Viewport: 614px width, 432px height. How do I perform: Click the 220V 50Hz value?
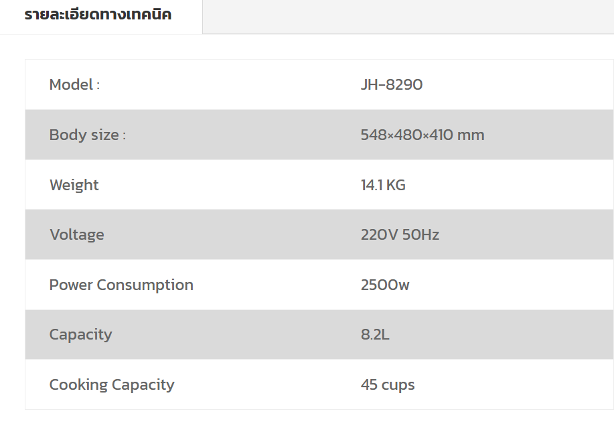point(400,234)
